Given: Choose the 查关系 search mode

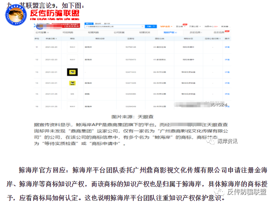Looking at the screenshot, I should tap(107, 24).
